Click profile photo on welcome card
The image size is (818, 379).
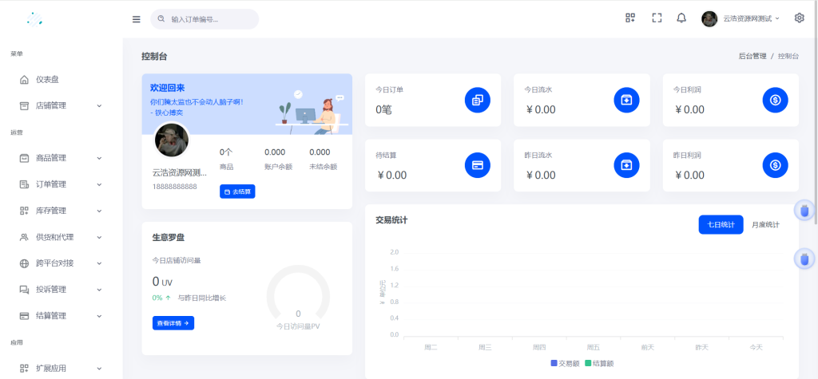(x=171, y=140)
